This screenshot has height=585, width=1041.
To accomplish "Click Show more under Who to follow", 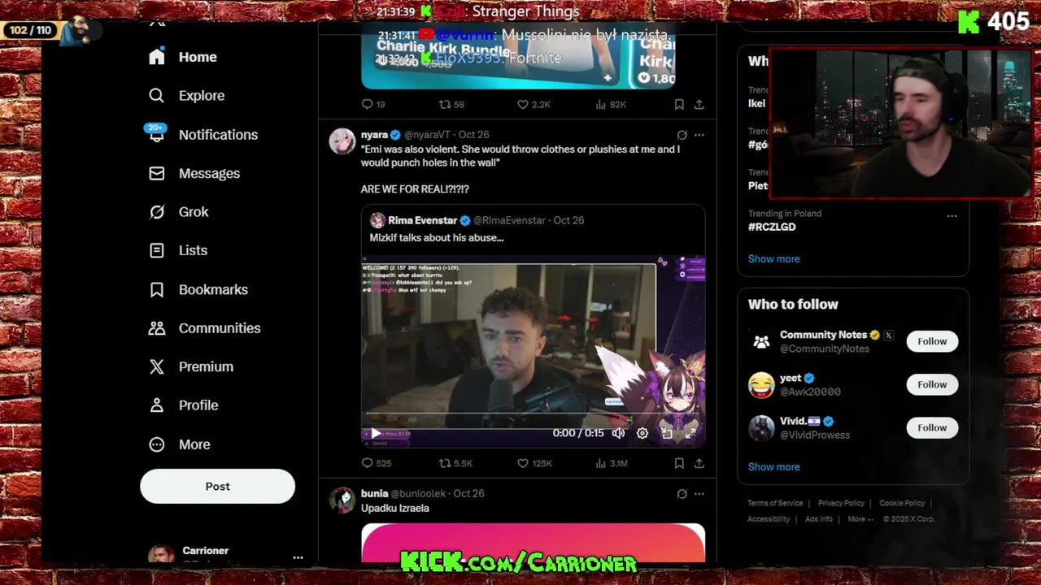I will pyautogui.click(x=773, y=466).
